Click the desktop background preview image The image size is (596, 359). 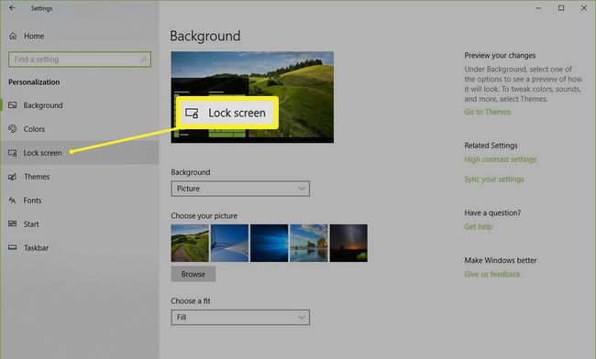252,97
